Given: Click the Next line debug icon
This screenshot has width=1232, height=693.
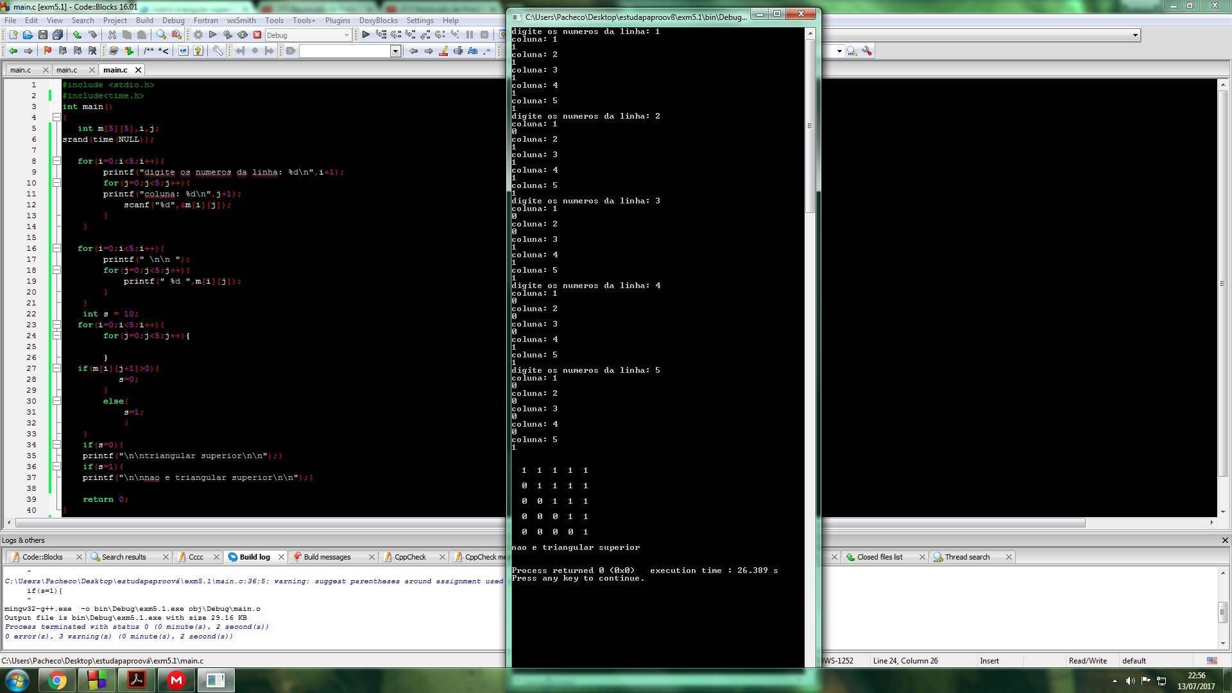Looking at the screenshot, I should pos(396,35).
